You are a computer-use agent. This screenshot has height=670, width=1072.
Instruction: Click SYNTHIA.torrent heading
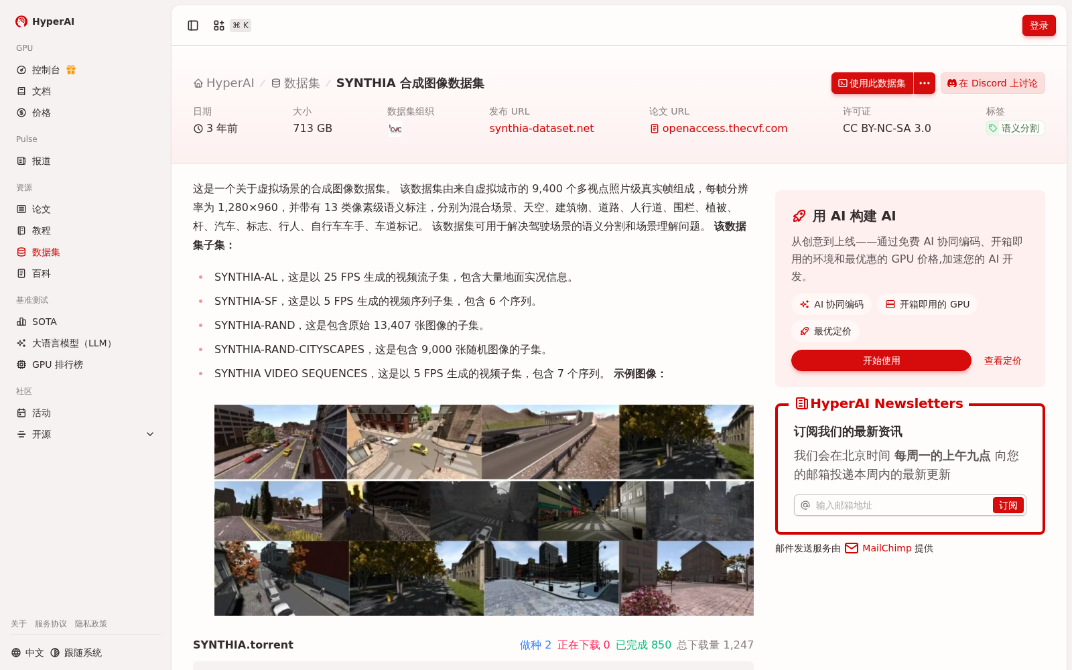coord(243,645)
